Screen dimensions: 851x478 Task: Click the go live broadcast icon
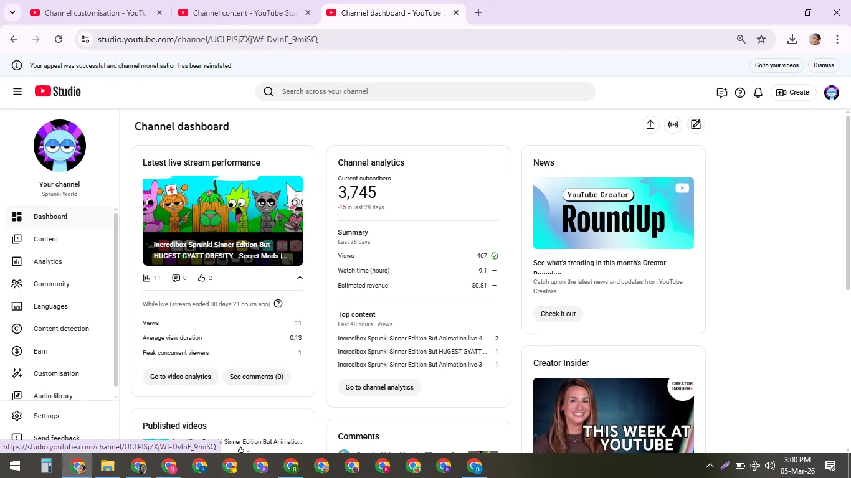pyautogui.click(x=673, y=124)
